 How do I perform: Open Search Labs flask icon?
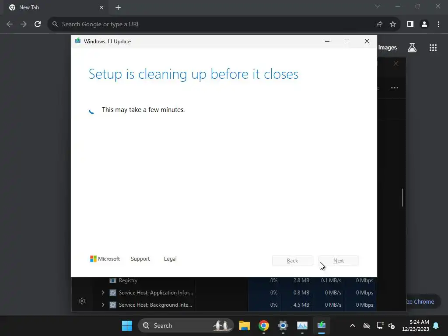pyautogui.click(x=412, y=48)
